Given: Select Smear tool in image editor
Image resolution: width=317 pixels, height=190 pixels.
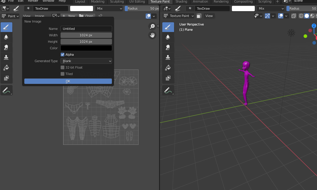Looking at the screenshot, I should (x=6, y=47).
